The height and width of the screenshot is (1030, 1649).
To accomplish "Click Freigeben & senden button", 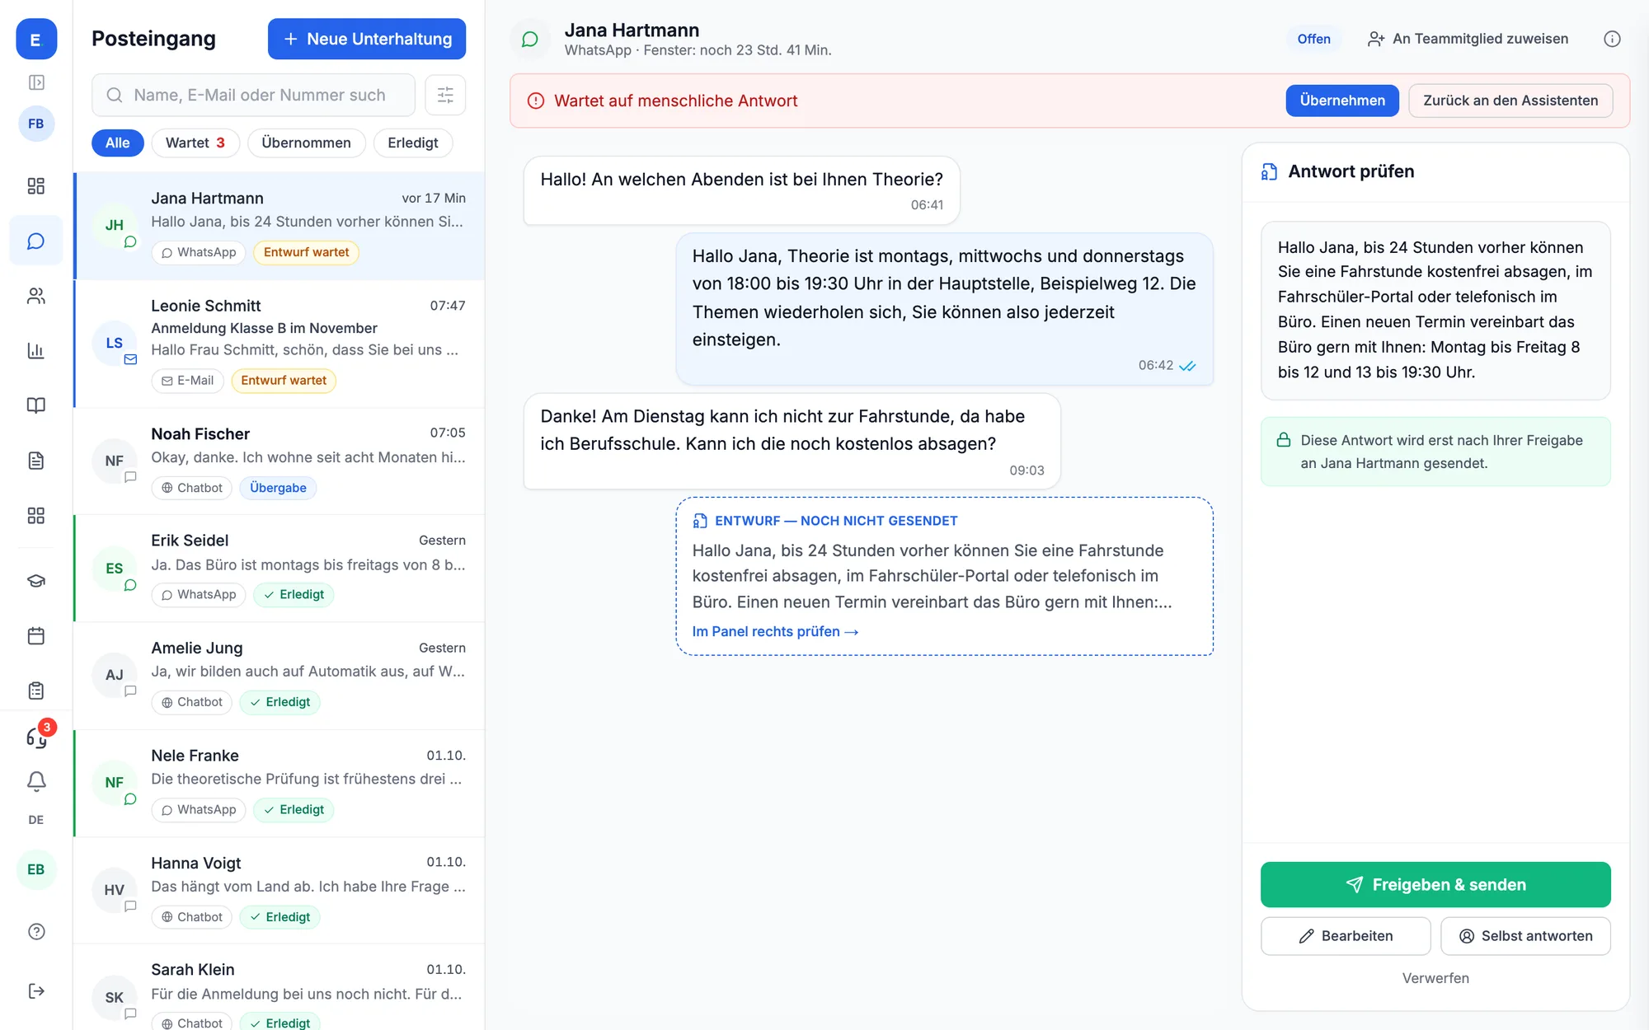I will (1435, 885).
